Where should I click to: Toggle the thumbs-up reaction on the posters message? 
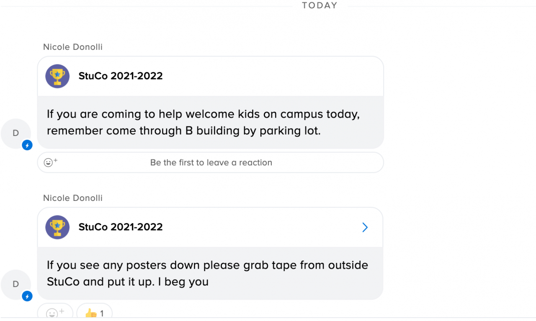click(91, 313)
